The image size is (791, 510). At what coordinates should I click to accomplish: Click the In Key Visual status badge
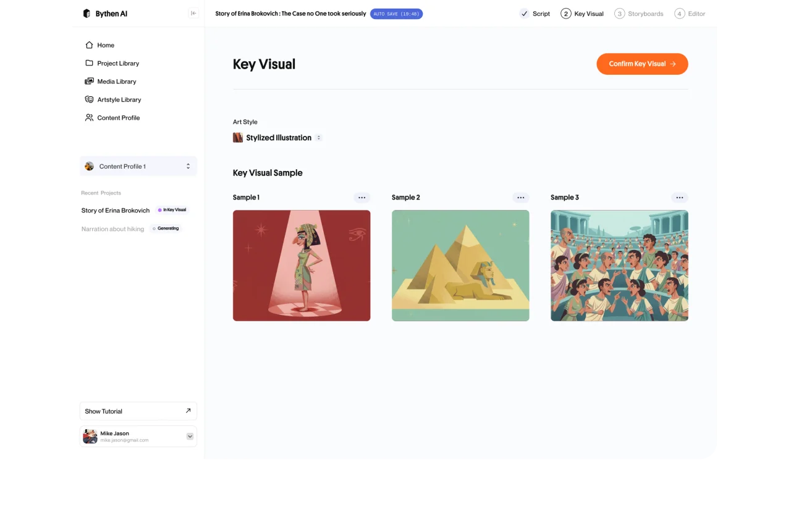[x=172, y=210]
